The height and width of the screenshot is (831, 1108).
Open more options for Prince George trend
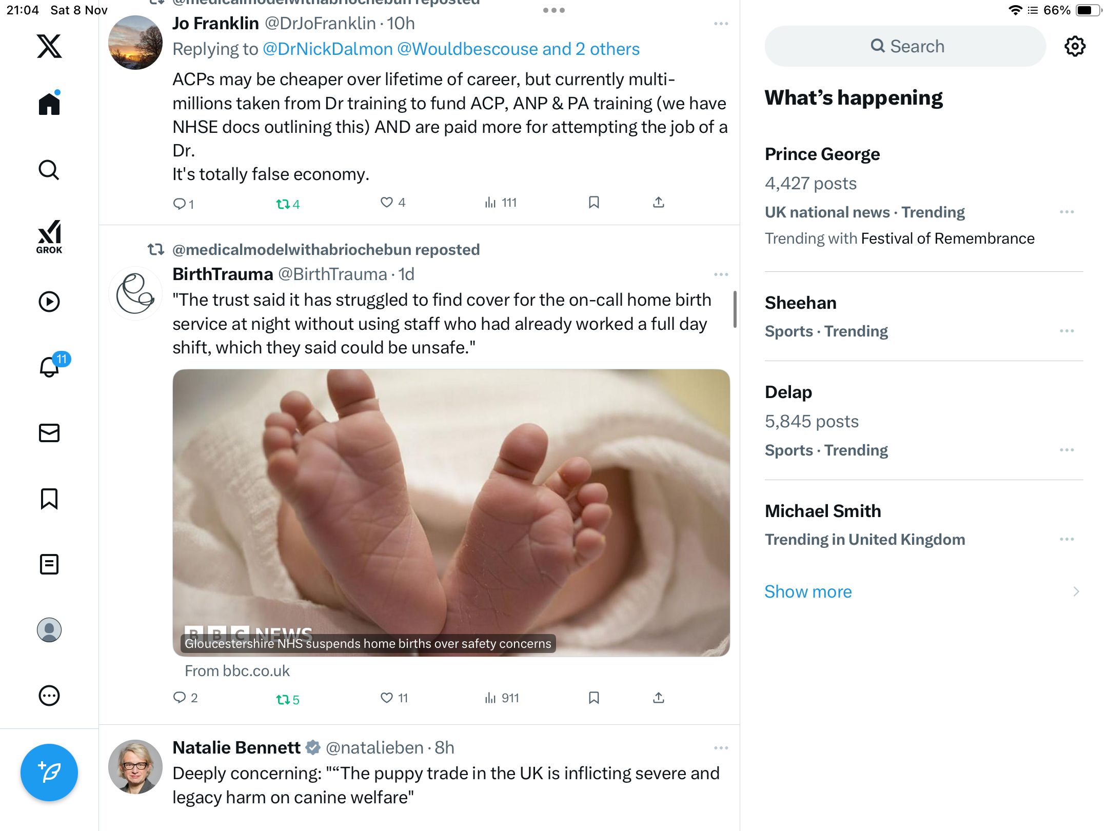[x=1066, y=212]
